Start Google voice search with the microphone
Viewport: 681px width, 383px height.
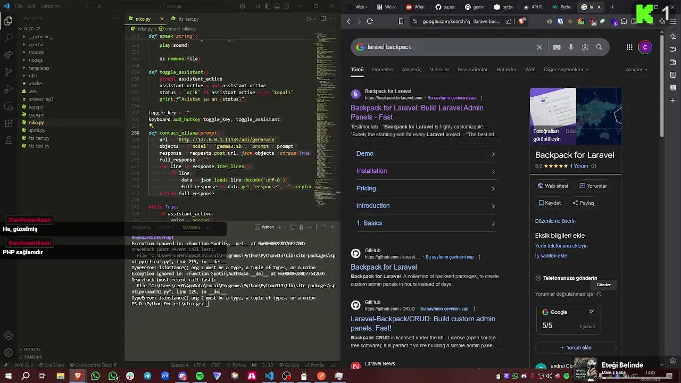click(x=571, y=47)
